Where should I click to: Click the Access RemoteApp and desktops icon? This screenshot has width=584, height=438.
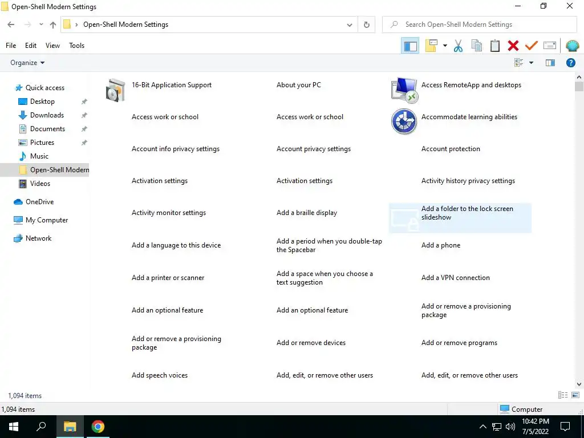tap(404, 90)
